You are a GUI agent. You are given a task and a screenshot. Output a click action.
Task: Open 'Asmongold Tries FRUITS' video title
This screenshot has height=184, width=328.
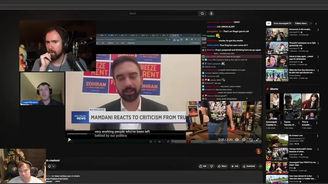click(x=302, y=164)
